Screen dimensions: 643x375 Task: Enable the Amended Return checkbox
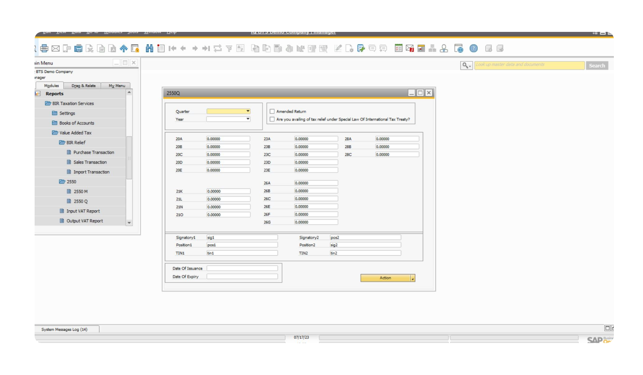pos(272,111)
